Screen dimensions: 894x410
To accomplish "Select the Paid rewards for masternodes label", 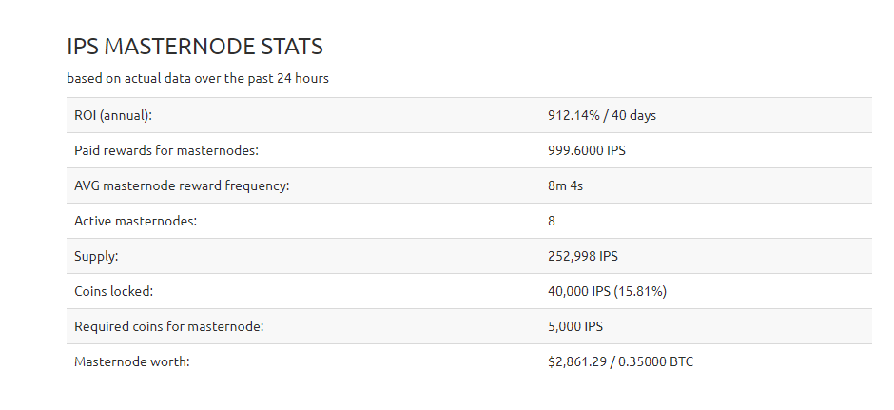I will tap(166, 150).
